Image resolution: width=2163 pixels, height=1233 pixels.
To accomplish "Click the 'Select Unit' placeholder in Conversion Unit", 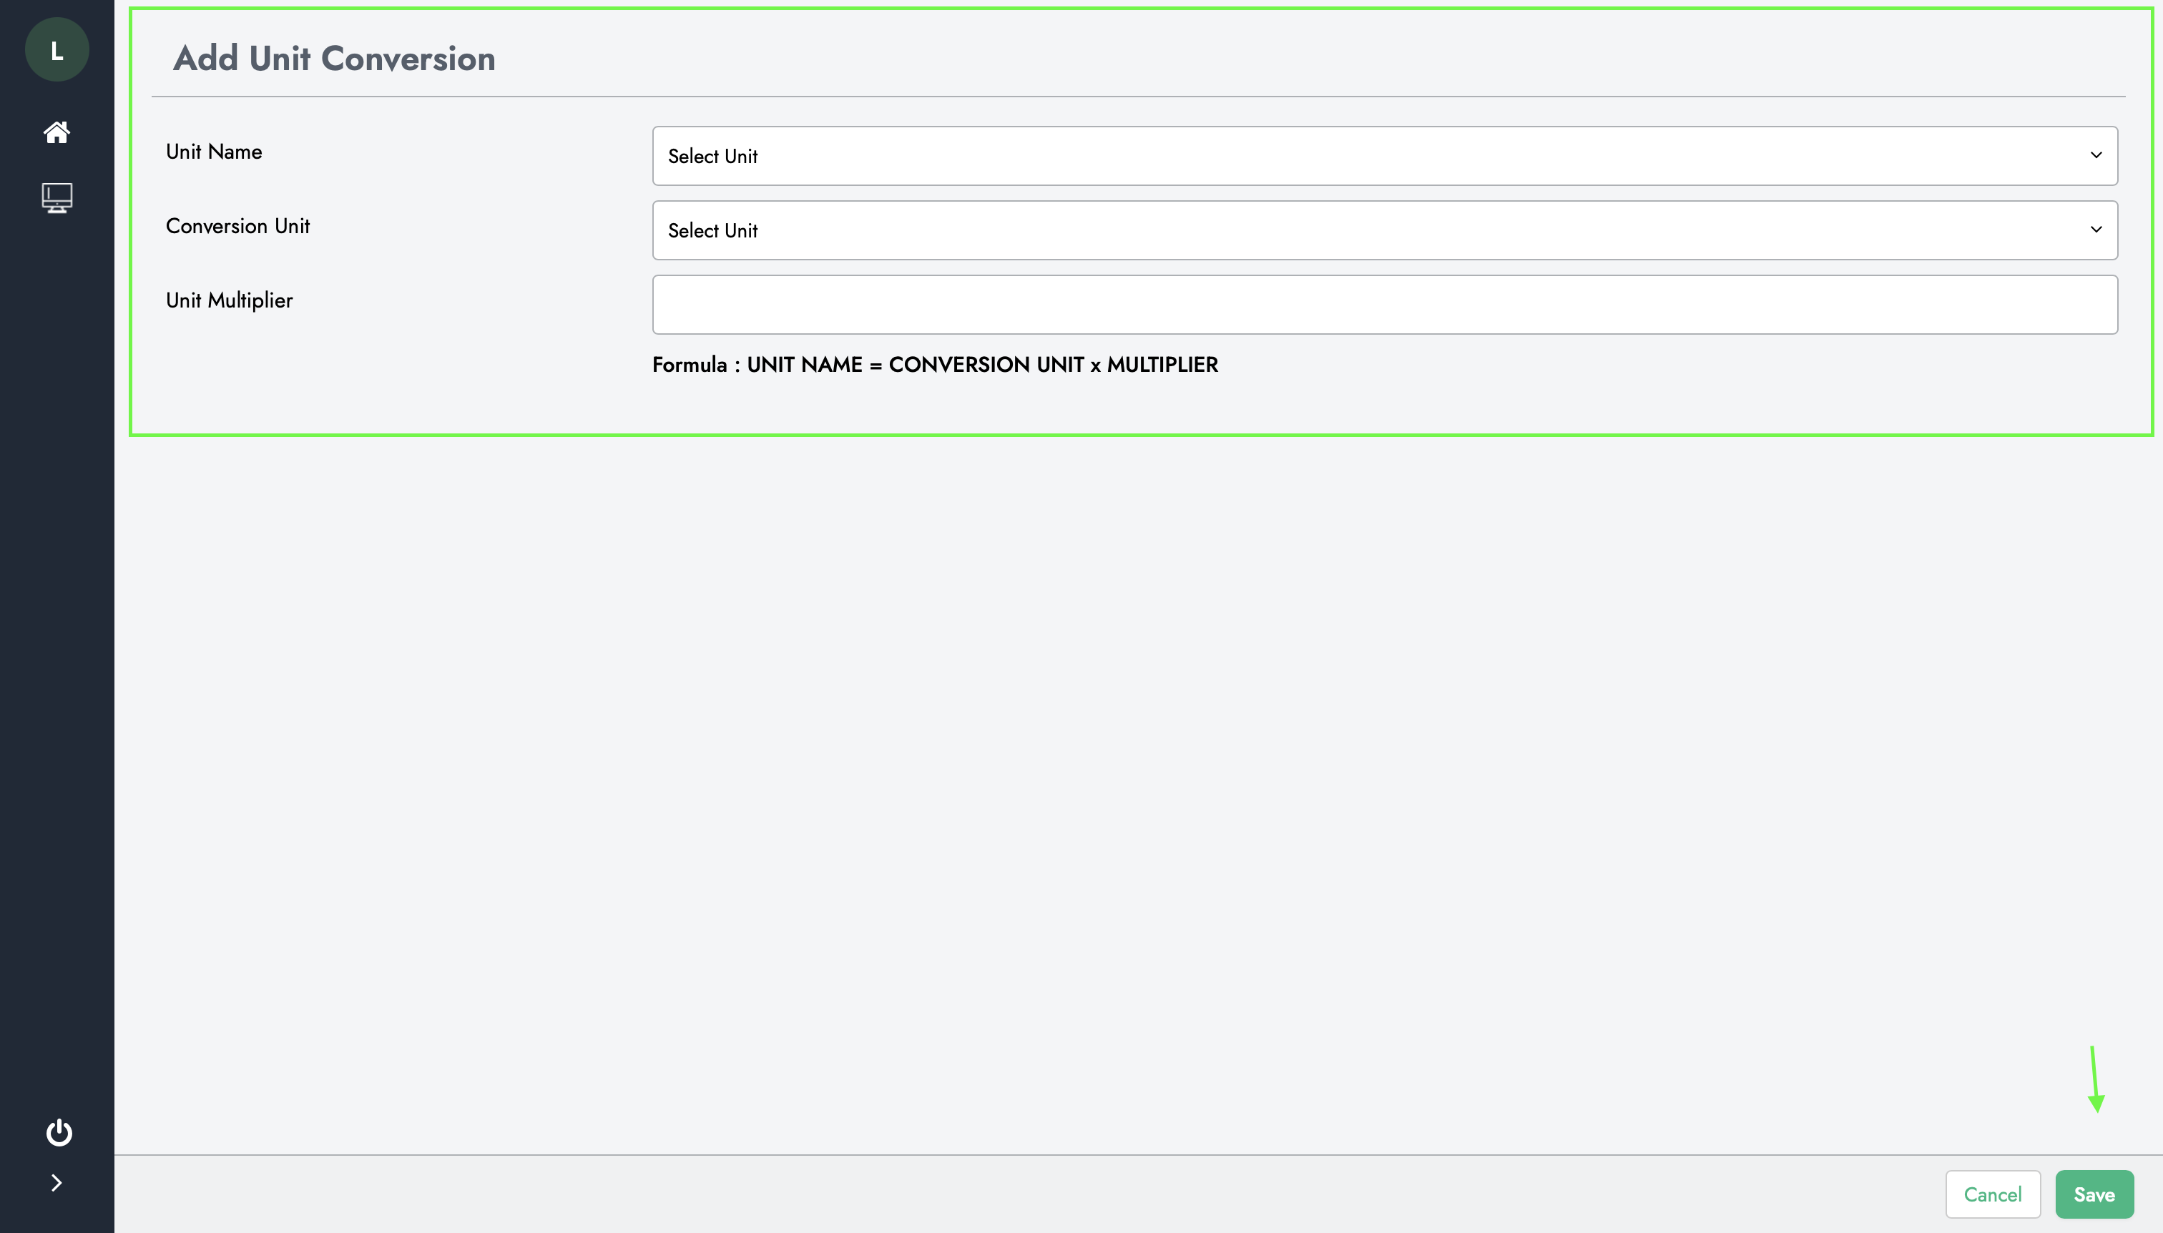I will pyautogui.click(x=712, y=230).
